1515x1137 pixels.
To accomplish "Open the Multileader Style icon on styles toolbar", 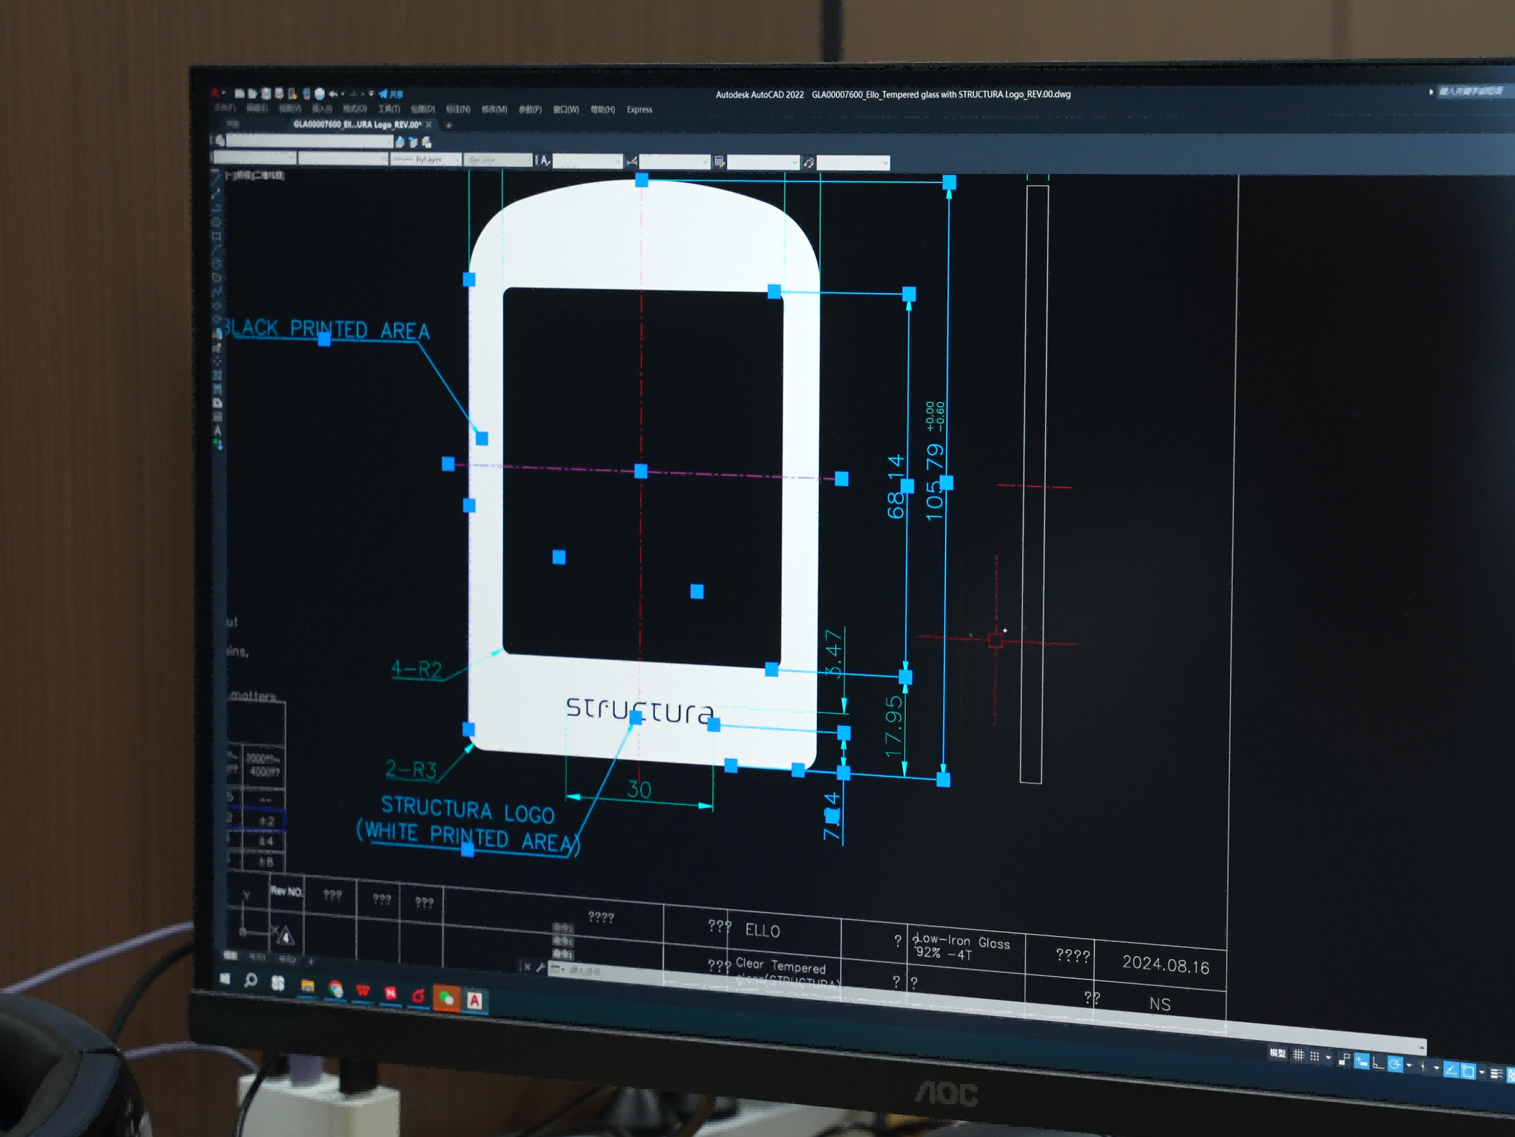I will click(x=808, y=163).
